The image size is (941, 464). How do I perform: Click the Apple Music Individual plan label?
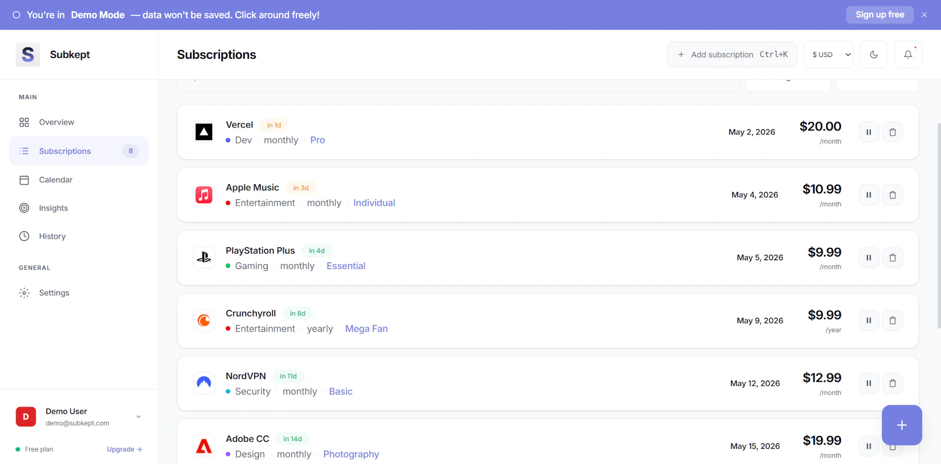pyautogui.click(x=374, y=203)
